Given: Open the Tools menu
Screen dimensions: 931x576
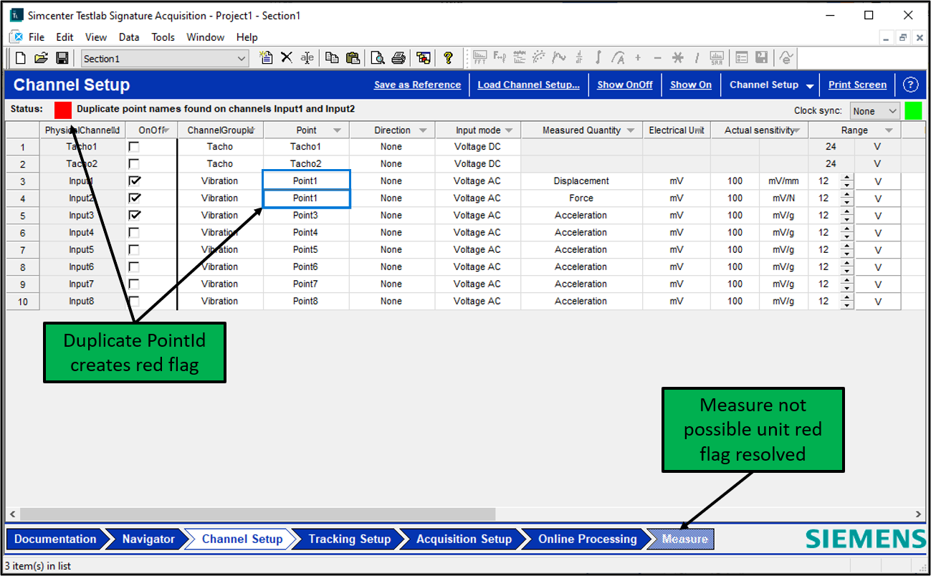Looking at the screenshot, I should coord(163,37).
